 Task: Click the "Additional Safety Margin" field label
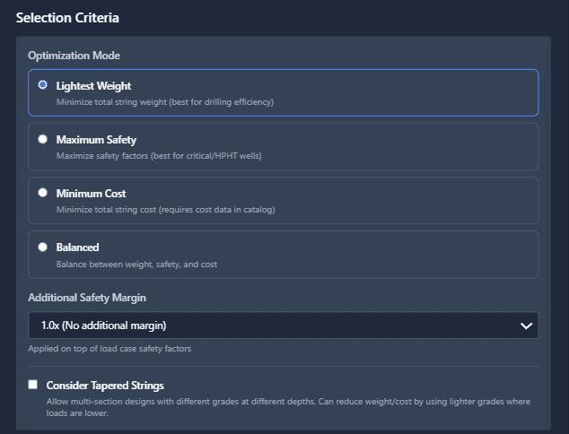click(86, 297)
